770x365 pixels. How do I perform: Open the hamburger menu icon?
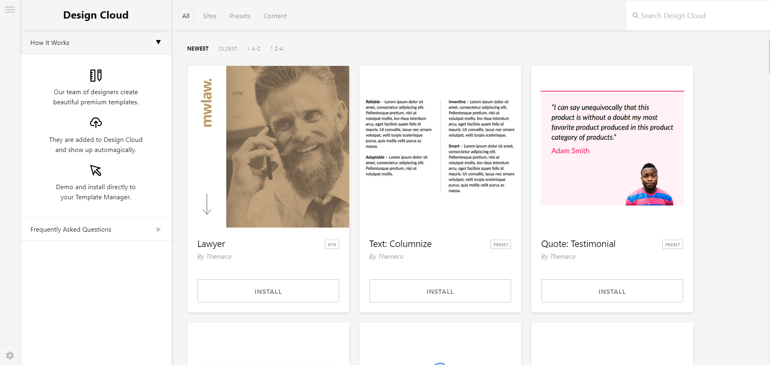(x=10, y=10)
